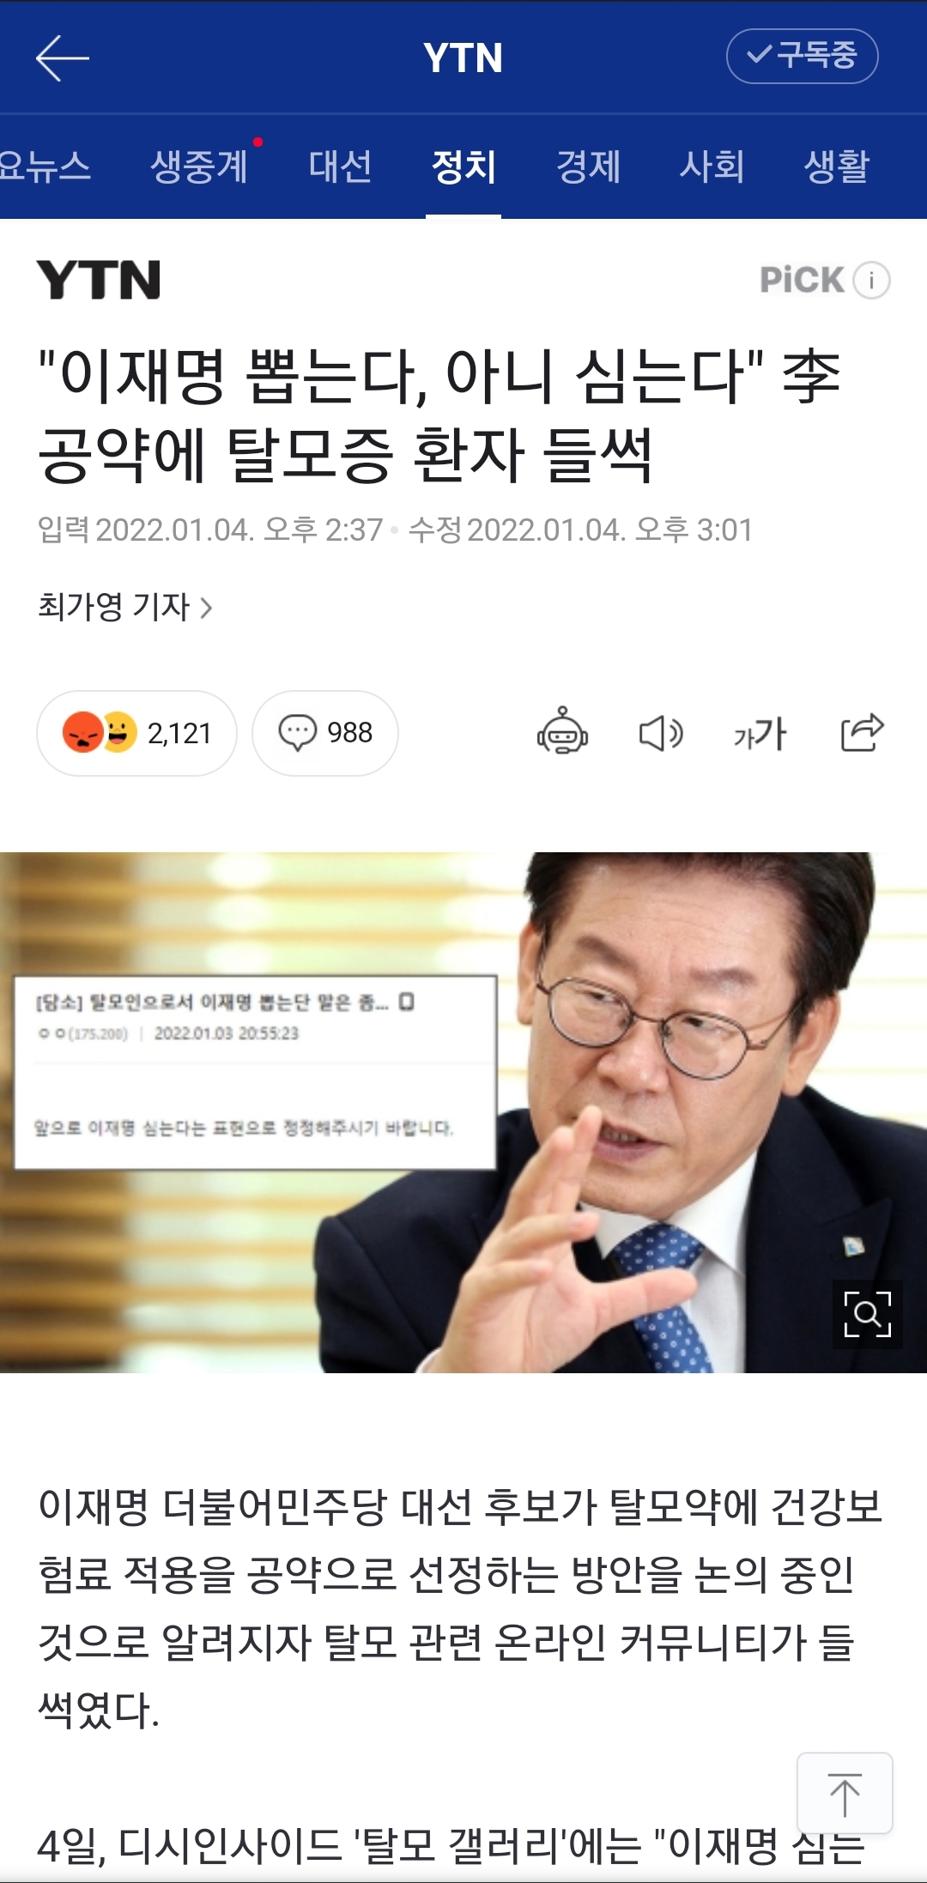Screen dimensions: 927x1883
Task: Open the 생중계 tab
Action: pyautogui.click(x=200, y=166)
